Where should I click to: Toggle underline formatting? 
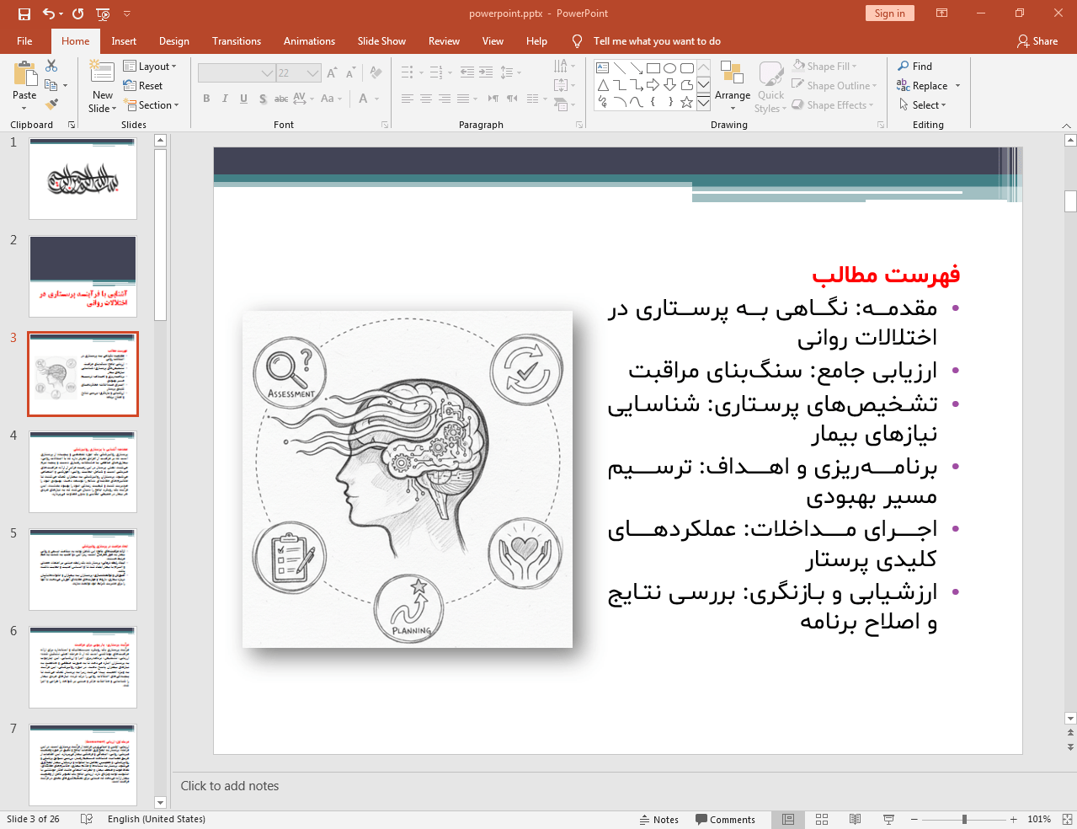pos(243,99)
